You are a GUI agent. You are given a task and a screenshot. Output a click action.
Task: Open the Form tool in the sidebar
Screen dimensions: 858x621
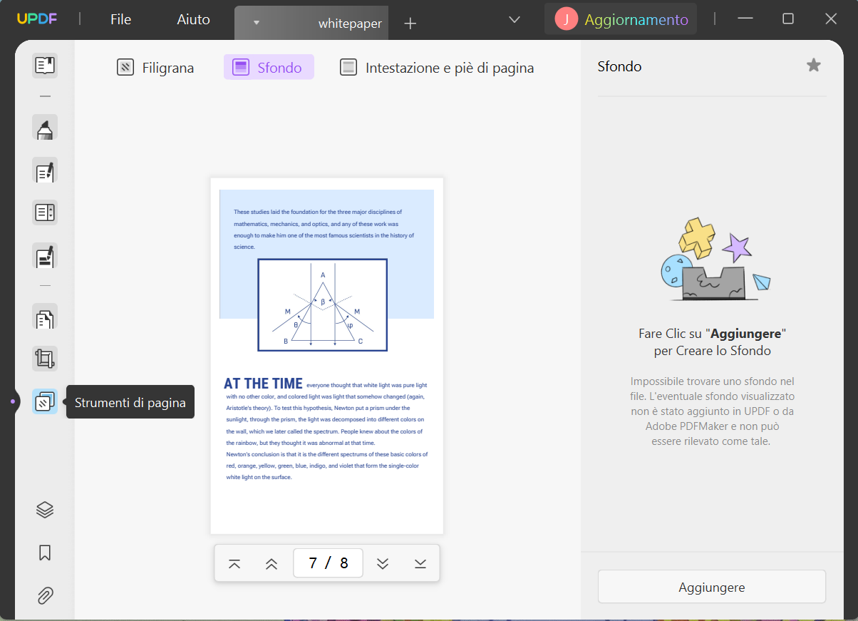[45, 212]
